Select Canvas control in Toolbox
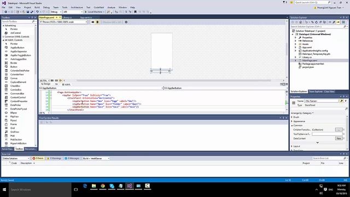The image size is (350, 197). [x=14, y=78]
